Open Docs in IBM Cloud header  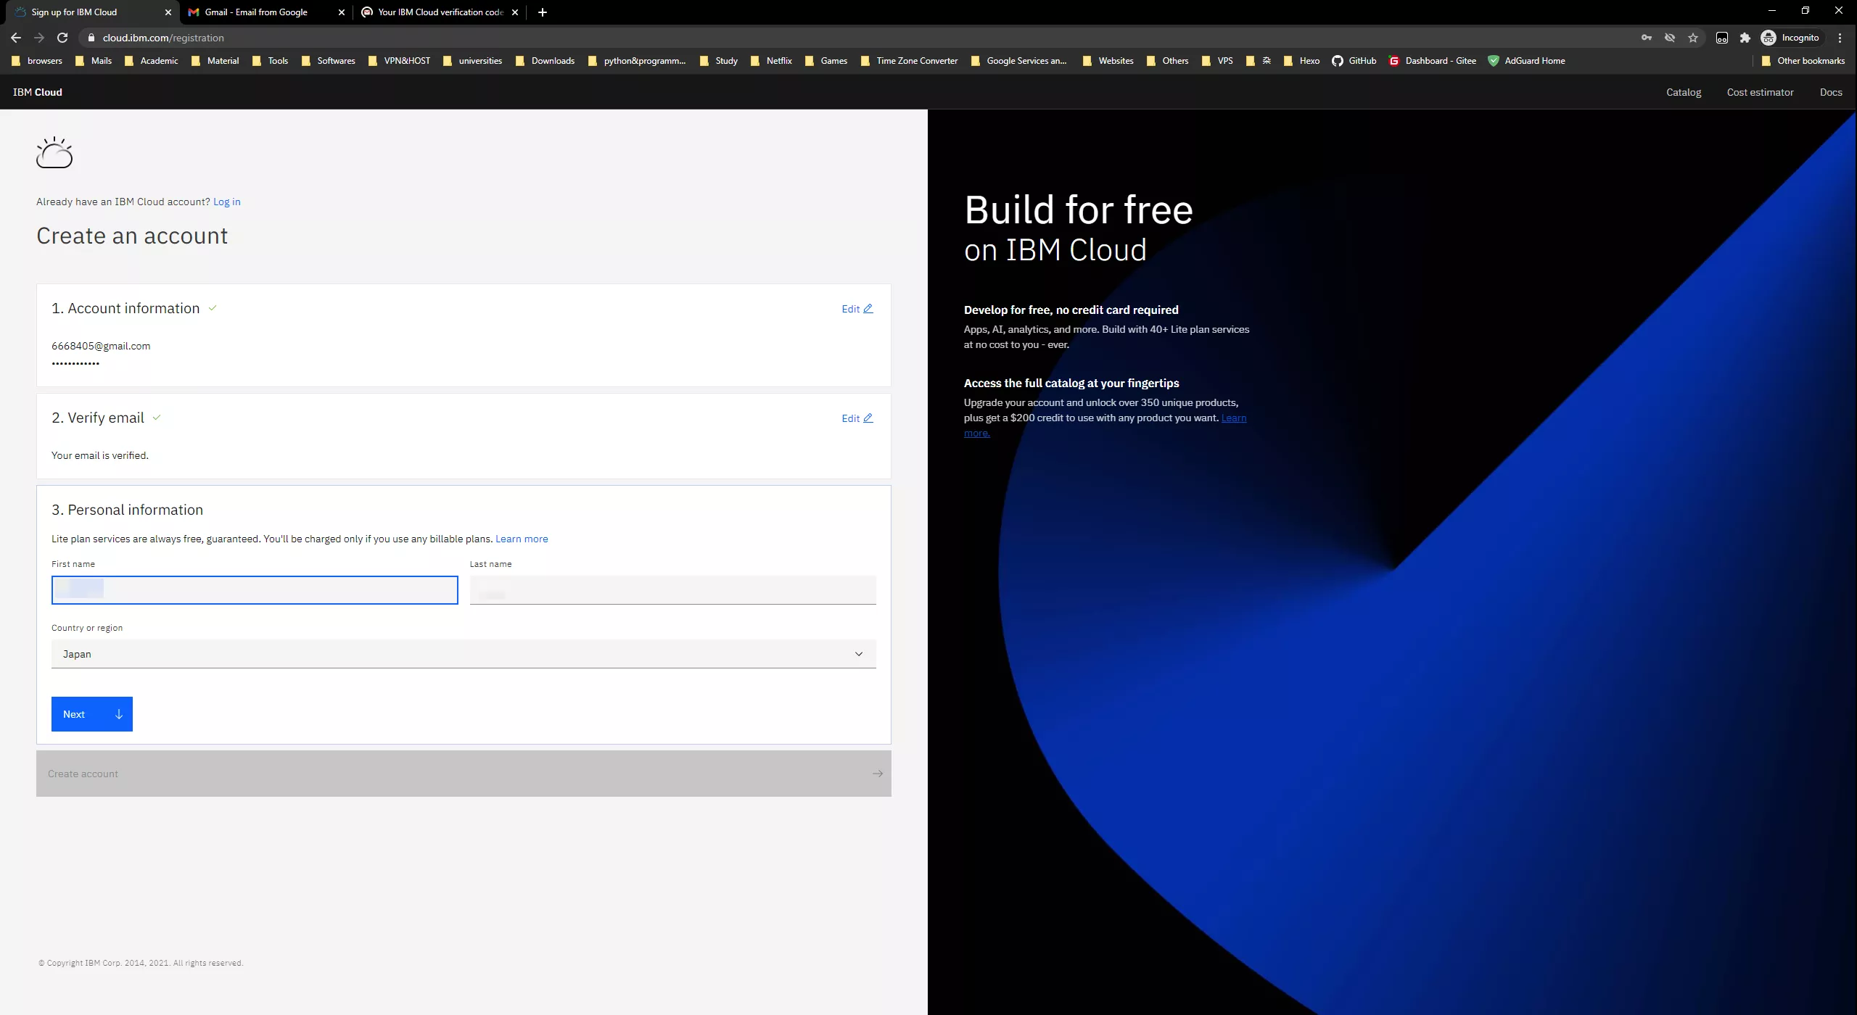[x=1831, y=92]
